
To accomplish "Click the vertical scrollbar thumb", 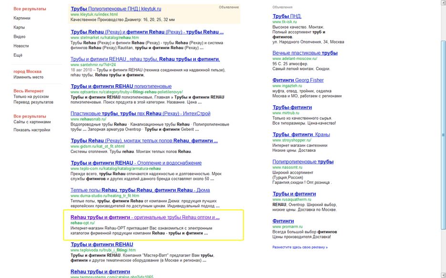I will tap(443, 135).
